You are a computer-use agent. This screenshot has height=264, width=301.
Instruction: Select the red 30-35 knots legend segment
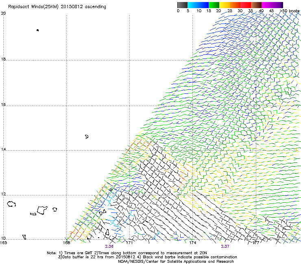point(246,5)
